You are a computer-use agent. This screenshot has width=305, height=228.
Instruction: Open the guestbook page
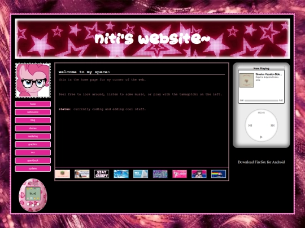click(x=33, y=160)
